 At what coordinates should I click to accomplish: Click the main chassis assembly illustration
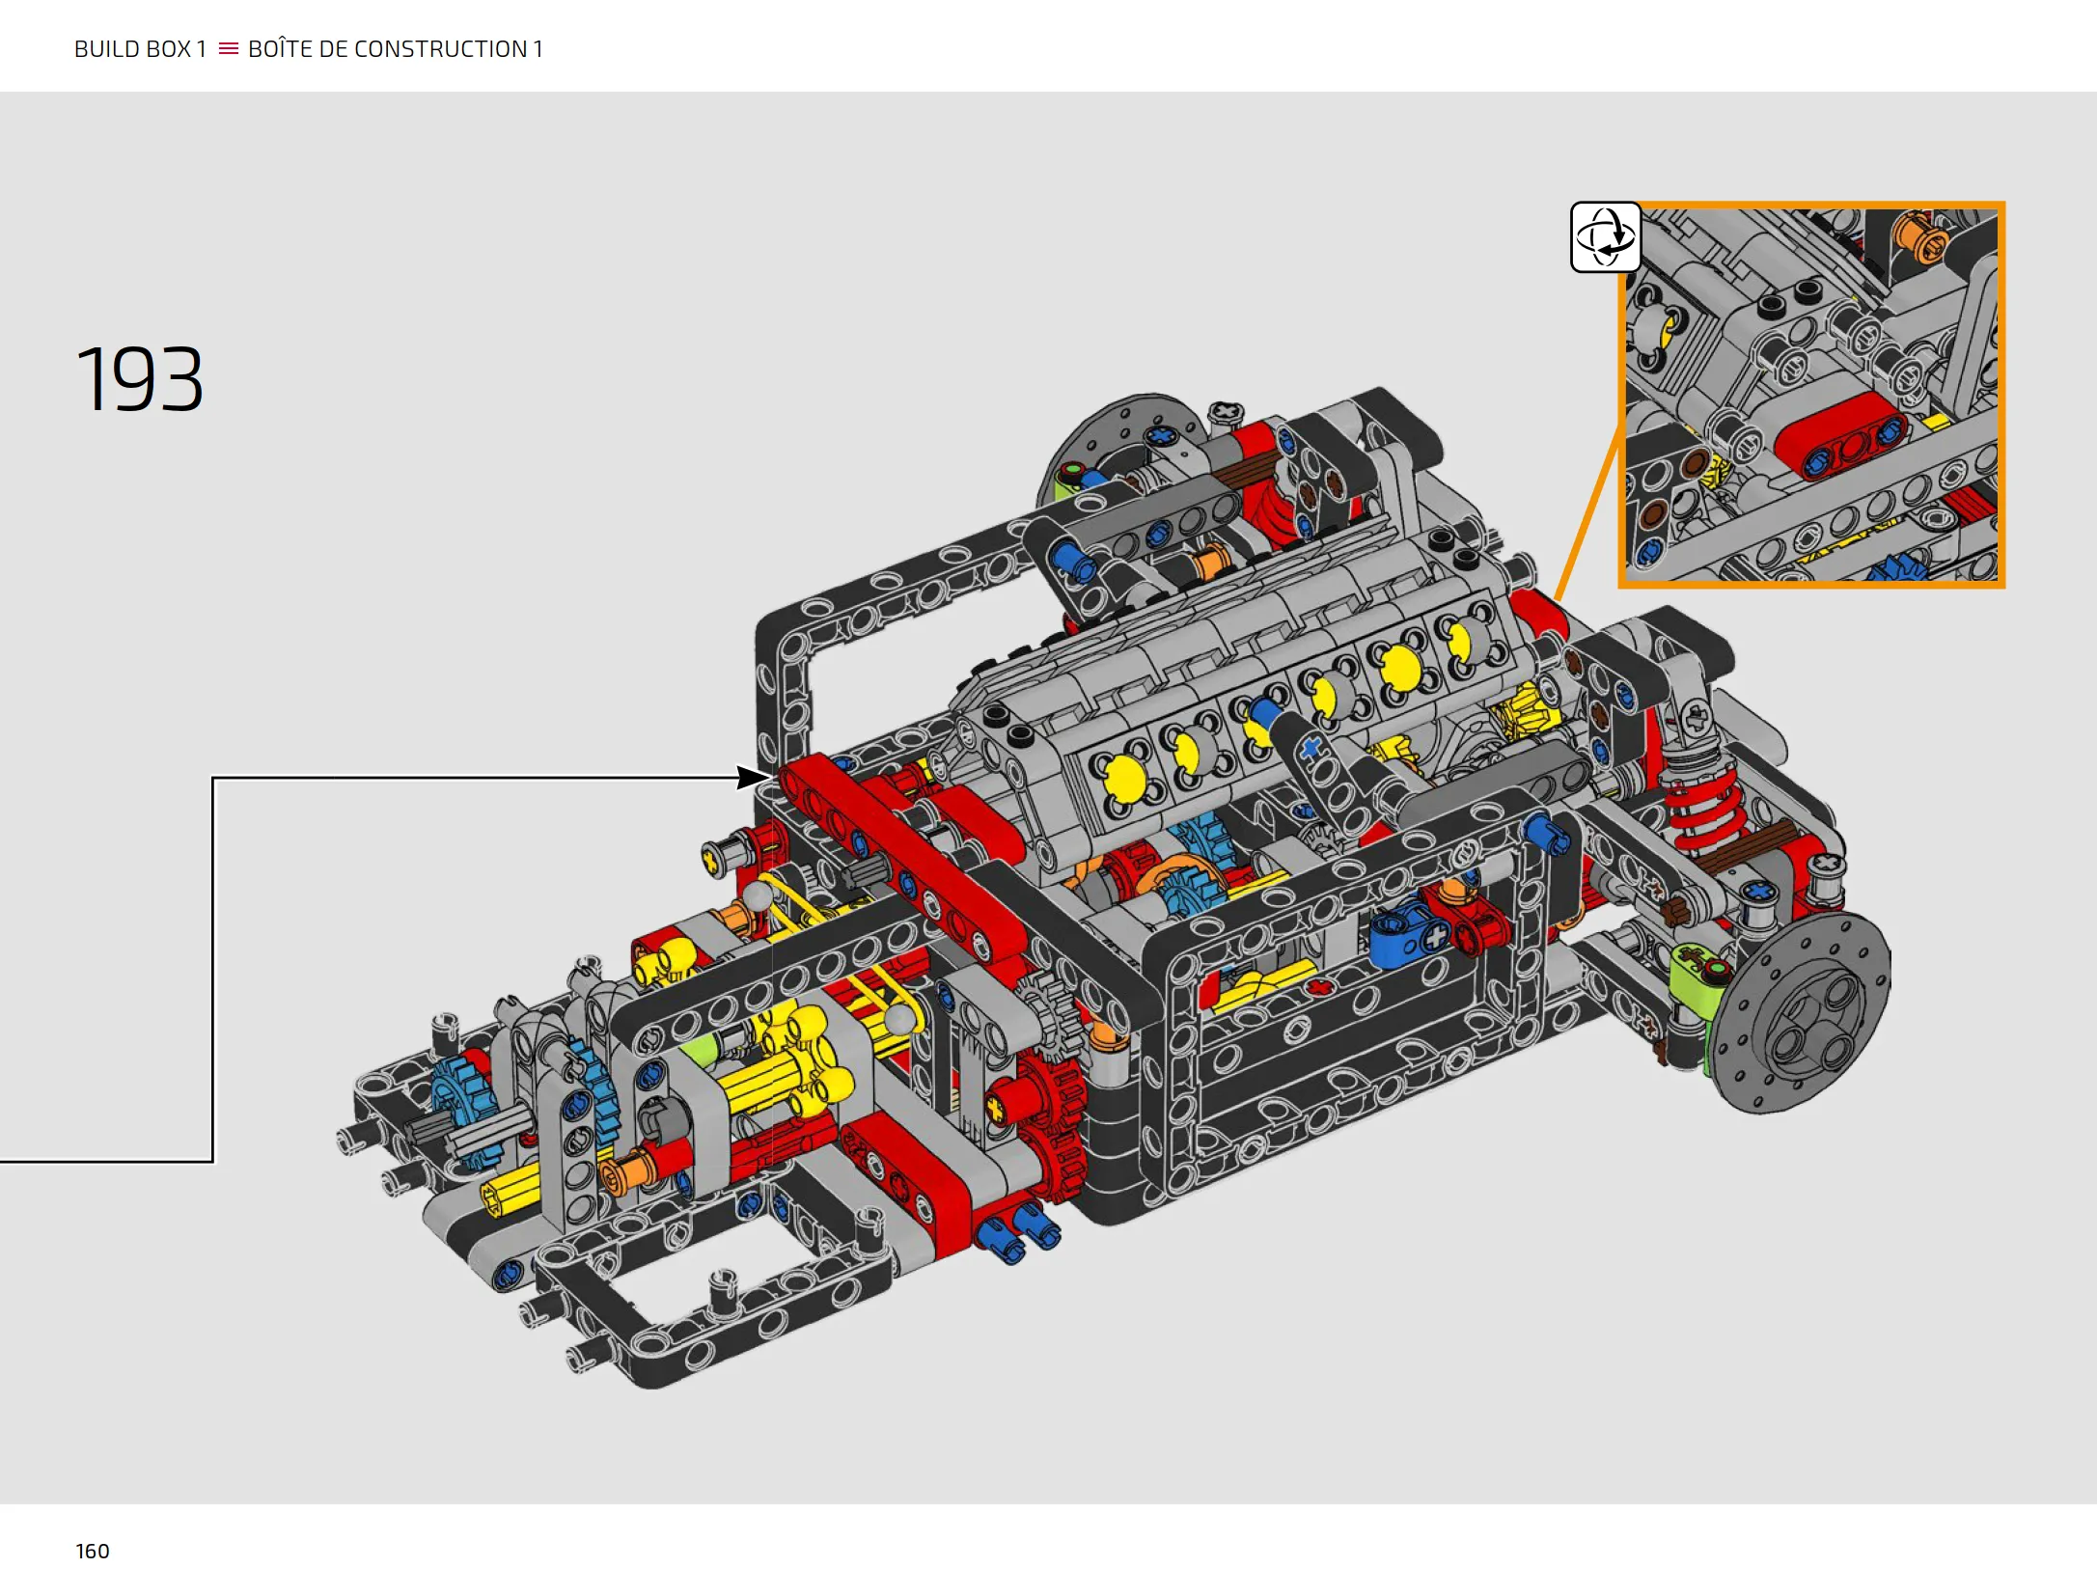(1113, 888)
